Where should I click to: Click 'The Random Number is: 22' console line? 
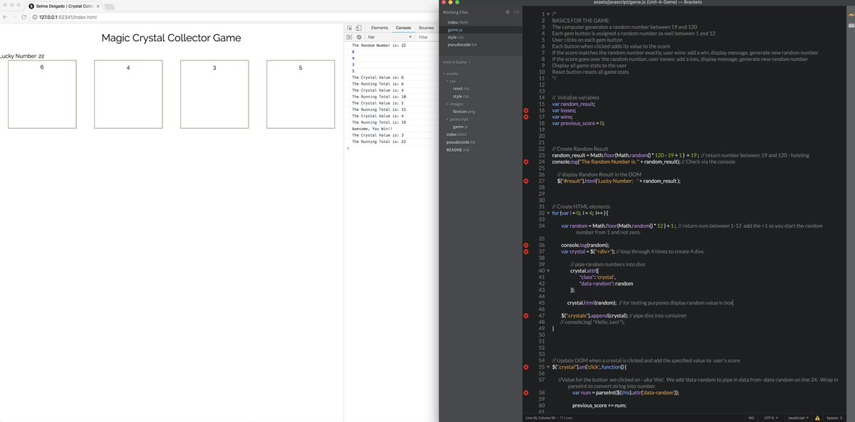pos(379,45)
